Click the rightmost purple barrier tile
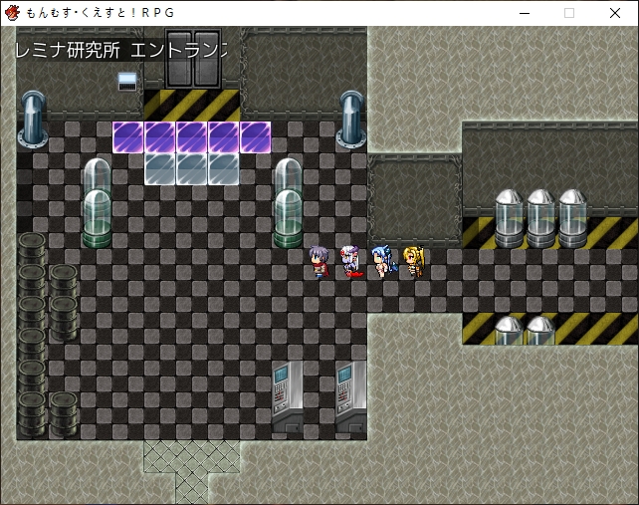The width and height of the screenshot is (639, 505). point(256,137)
